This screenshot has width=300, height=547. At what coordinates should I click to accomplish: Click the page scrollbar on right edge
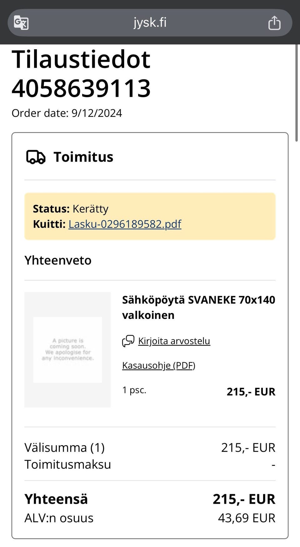pyautogui.click(x=296, y=94)
